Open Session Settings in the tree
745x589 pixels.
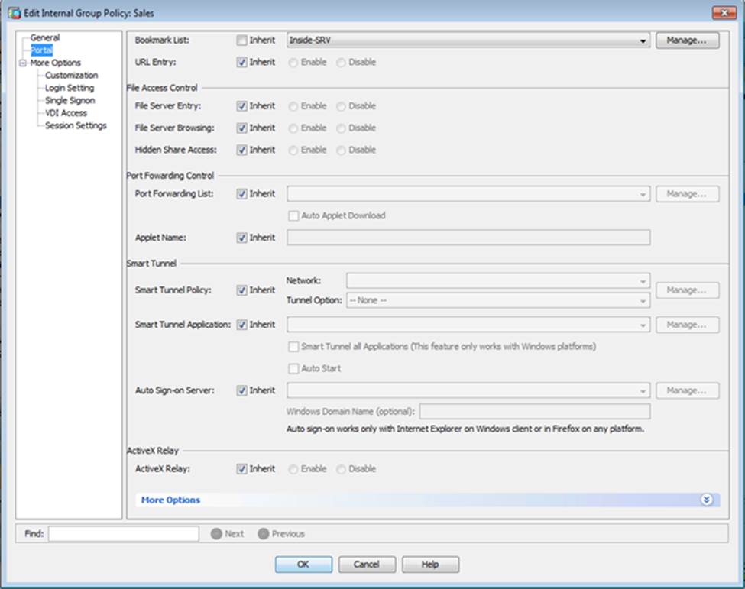click(x=76, y=125)
